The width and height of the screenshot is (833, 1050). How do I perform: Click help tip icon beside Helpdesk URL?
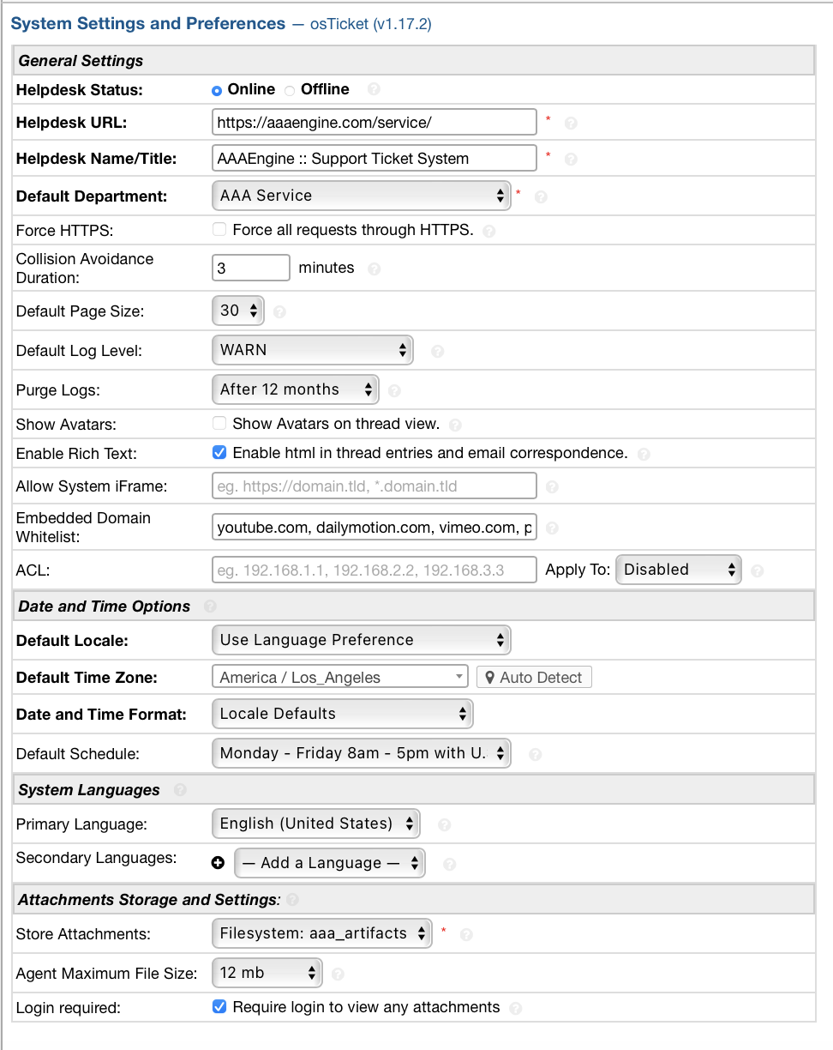[571, 124]
